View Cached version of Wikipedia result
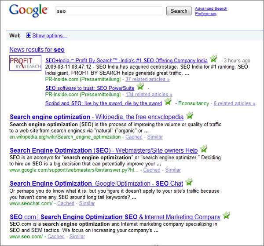This screenshot has width=264, height=246. point(134,137)
